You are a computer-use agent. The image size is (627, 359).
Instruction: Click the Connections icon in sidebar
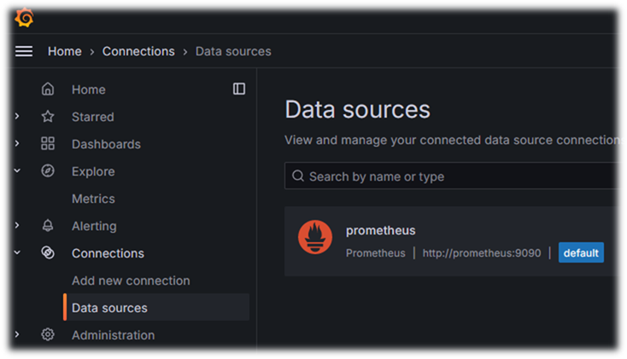point(48,252)
